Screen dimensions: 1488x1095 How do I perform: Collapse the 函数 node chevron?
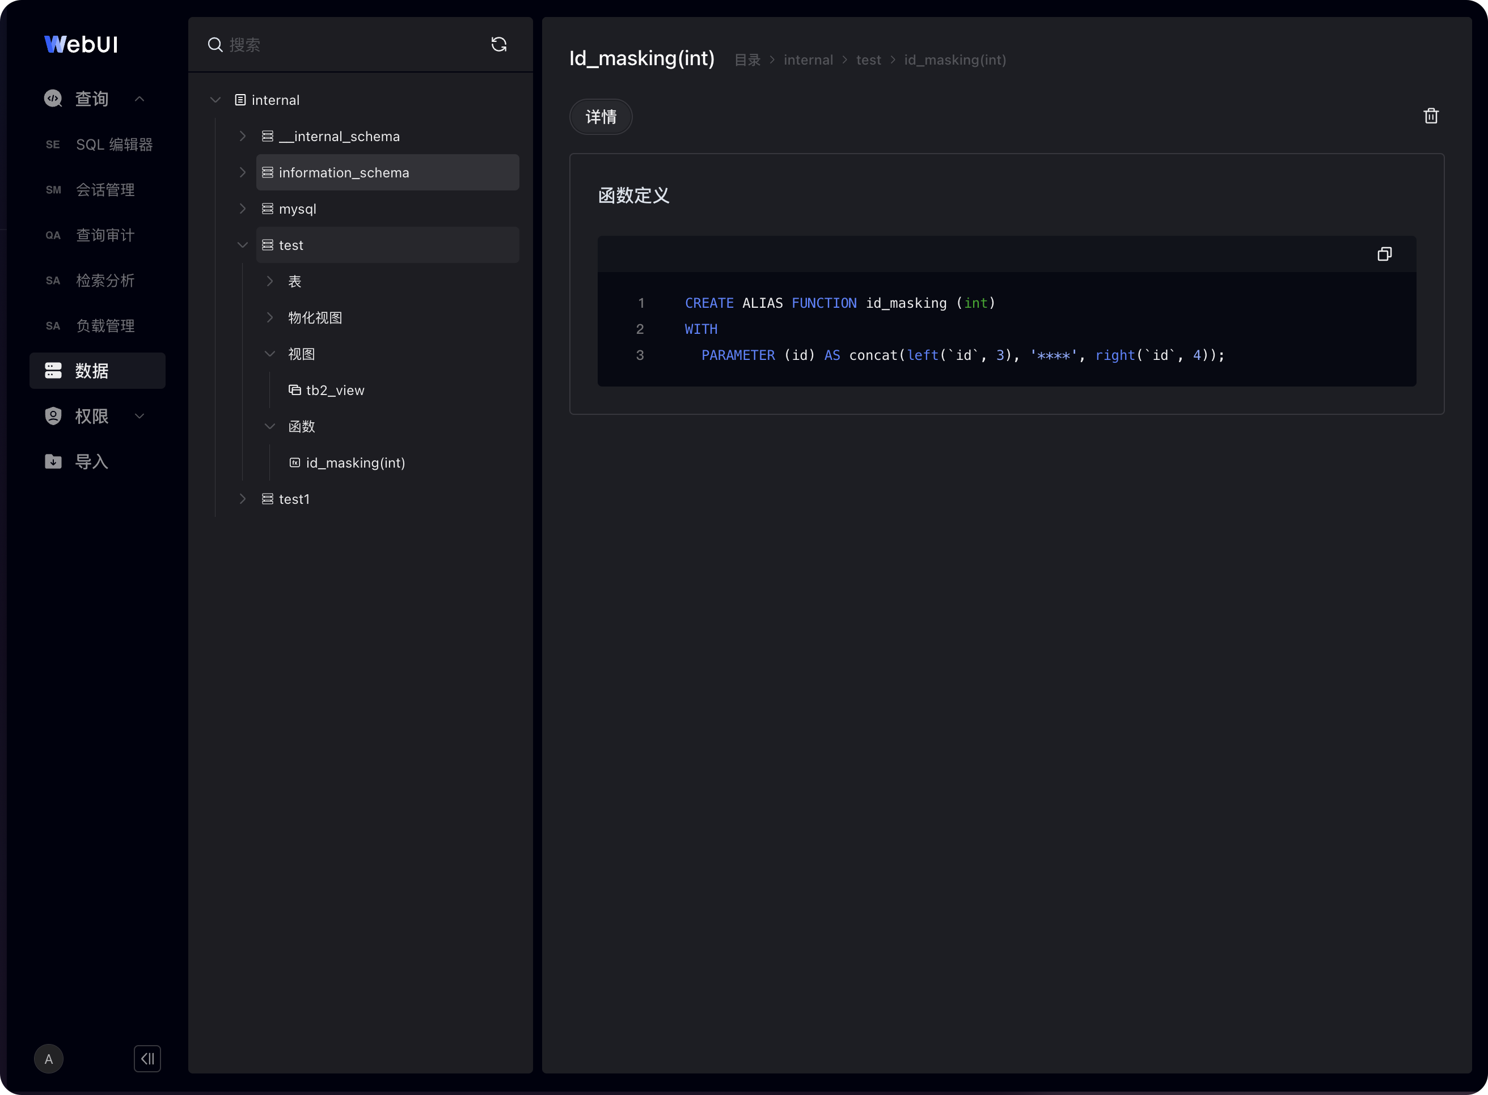click(270, 426)
